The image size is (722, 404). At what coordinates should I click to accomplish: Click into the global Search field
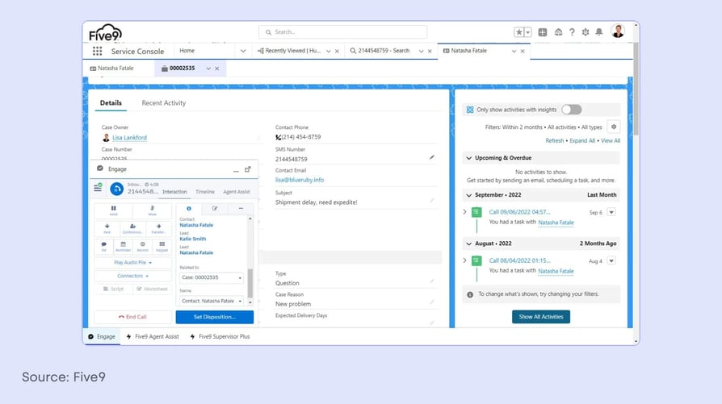coord(342,32)
